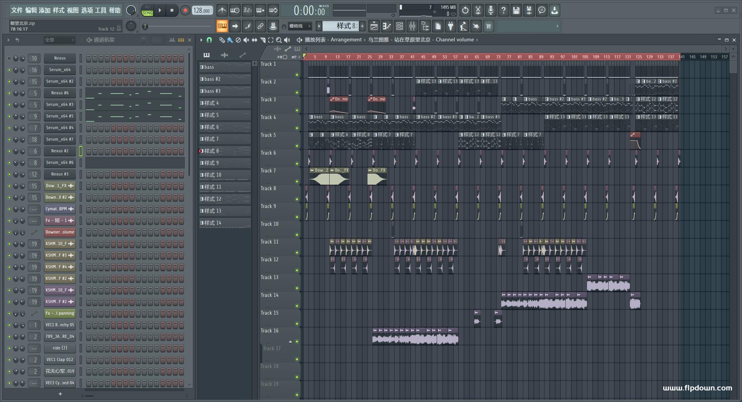Open the channel rack options menu arrow

click(9, 40)
